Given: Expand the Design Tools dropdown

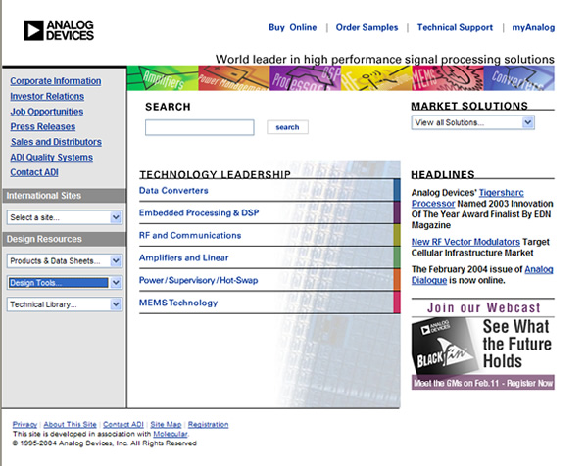Looking at the screenshot, I should pyautogui.click(x=65, y=283).
